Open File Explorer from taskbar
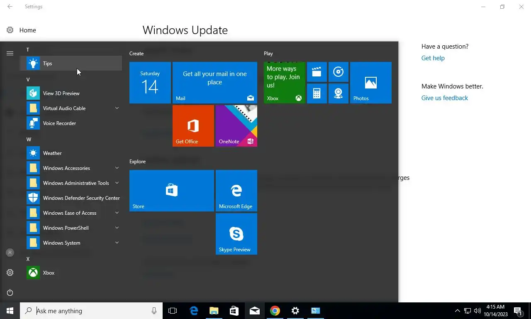The height and width of the screenshot is (319, 531). (214, 311)
